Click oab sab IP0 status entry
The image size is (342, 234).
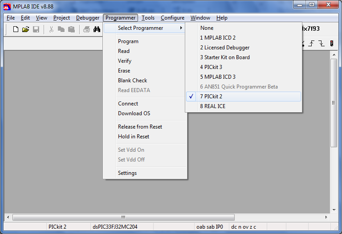click(x=210, y=227)
